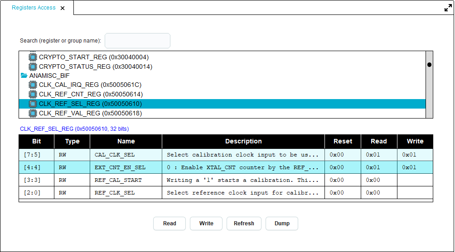Viewport: 455px width, 252px height.
Task: Click the chip icon beside CRYPTO_STATUS_REG
Action: coord(33,67)
